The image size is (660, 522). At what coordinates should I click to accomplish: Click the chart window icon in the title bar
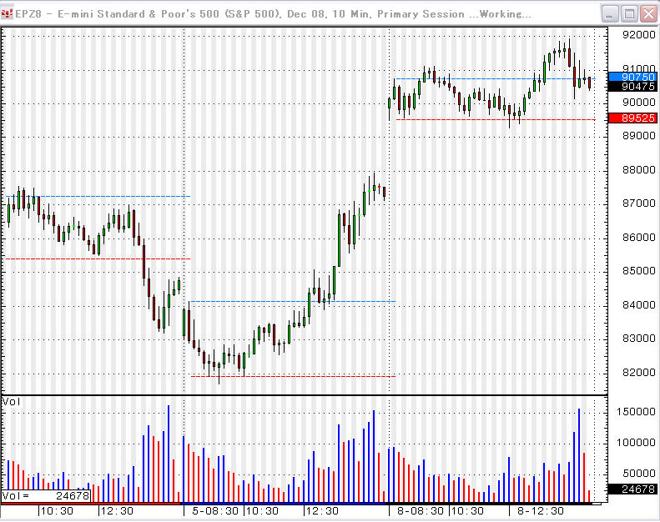point(8,14)
